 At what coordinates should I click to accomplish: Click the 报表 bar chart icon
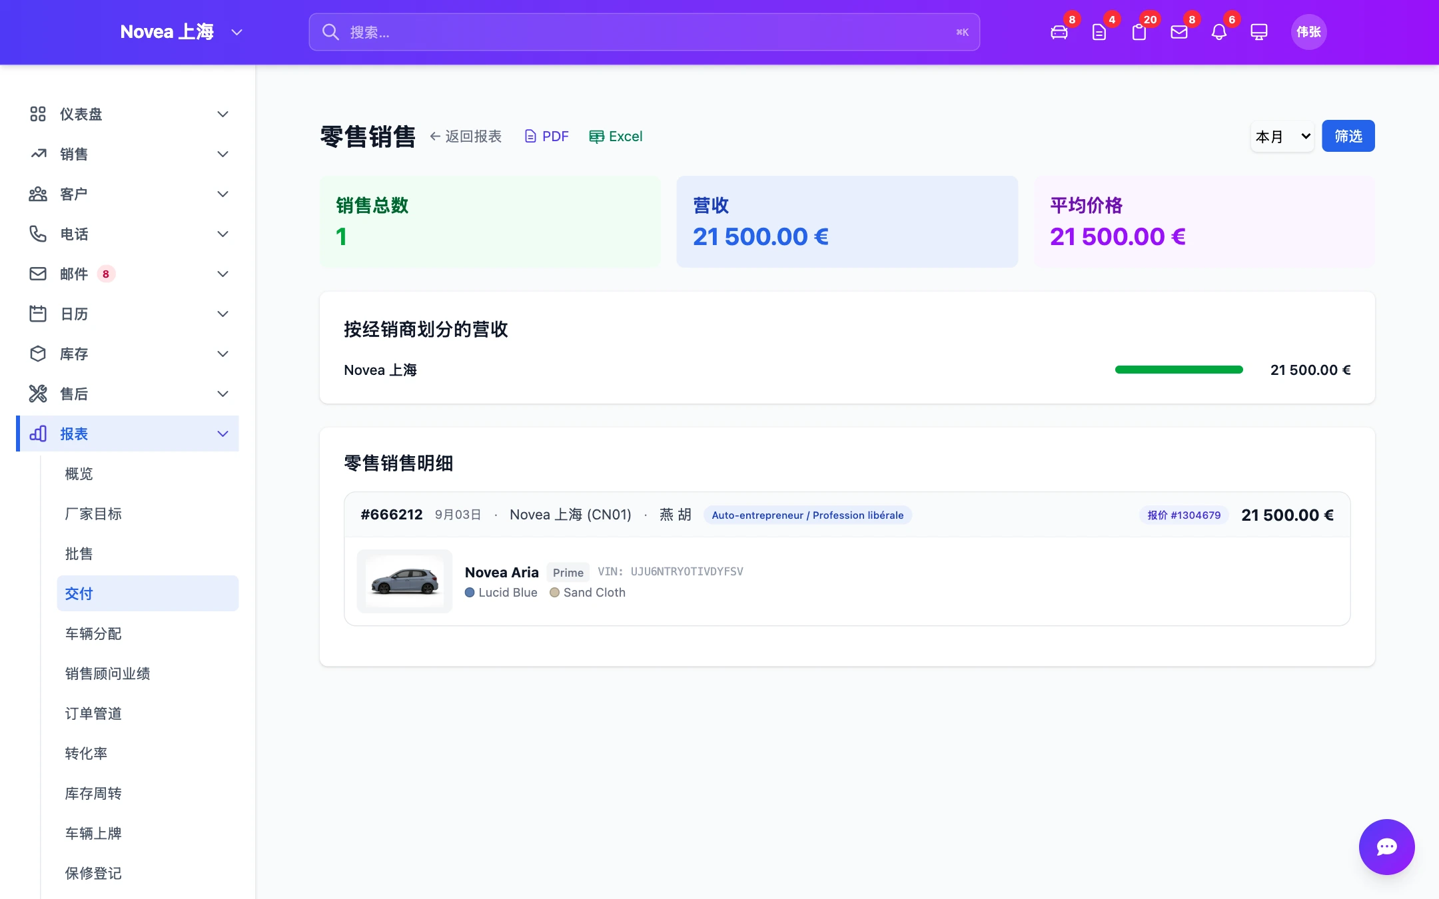tap(38, 434)
